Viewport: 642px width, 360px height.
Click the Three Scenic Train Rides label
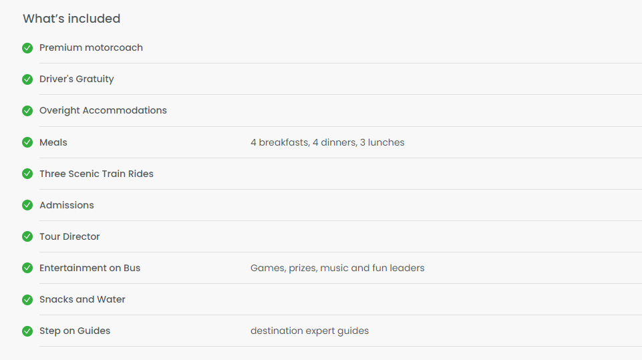(x=96, y=174)
